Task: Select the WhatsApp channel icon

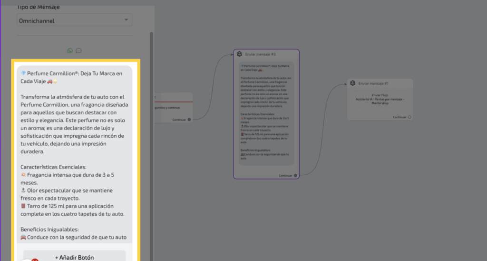Action: click(70, 50)
